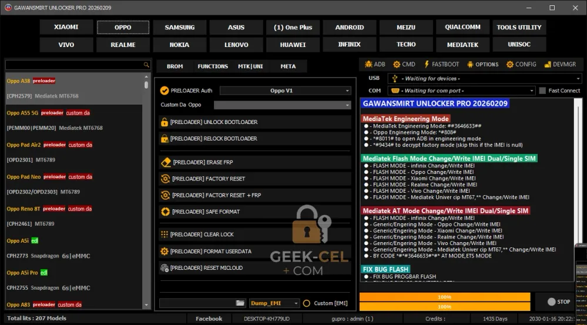Click the relock bootloader padlock icon

(x=165, y=139)
